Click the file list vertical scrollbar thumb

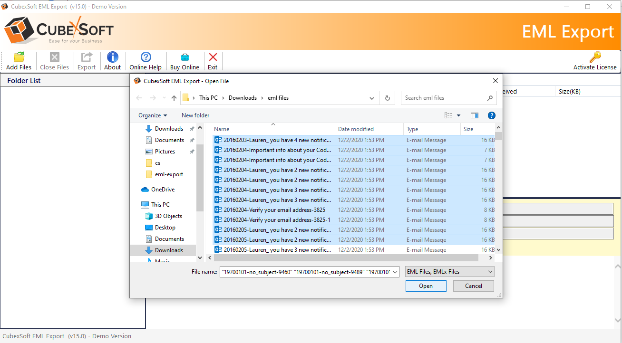coord(498,136)
